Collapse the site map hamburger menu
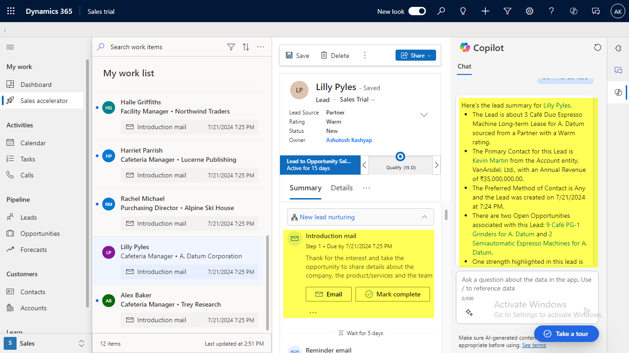Screen dimensions: 629x353 [x=10, y=47]
